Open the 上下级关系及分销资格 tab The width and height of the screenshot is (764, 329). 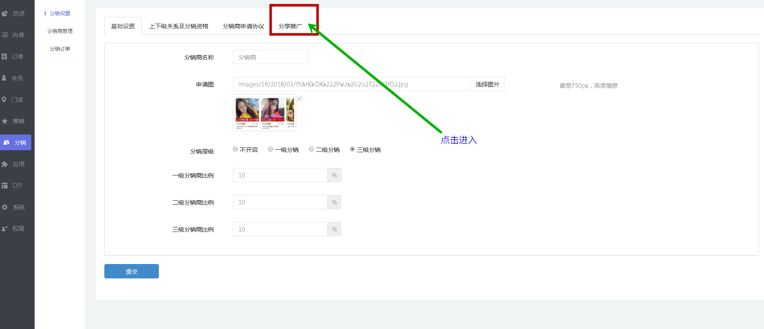pos(179,26)
